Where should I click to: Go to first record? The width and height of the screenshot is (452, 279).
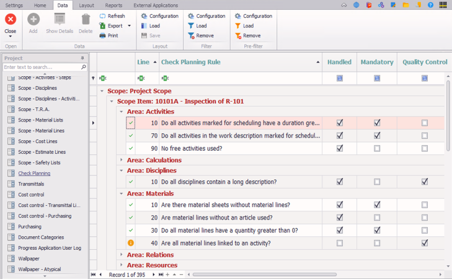tap(93, 275)
